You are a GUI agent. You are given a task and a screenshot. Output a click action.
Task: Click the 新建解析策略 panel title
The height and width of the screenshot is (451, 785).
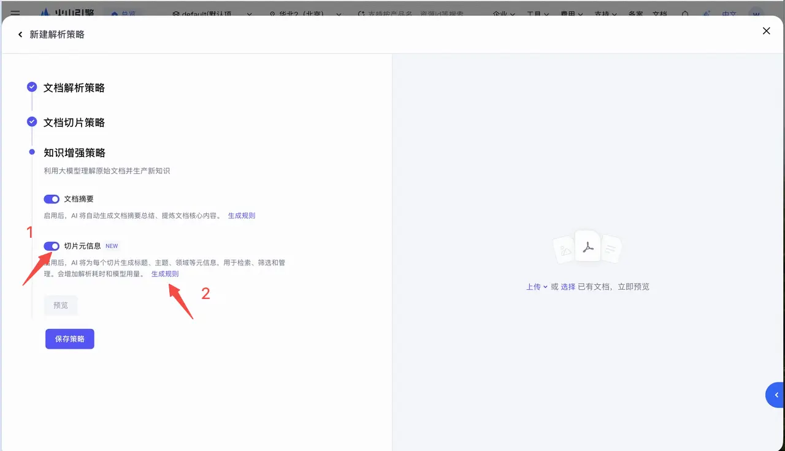57,35
